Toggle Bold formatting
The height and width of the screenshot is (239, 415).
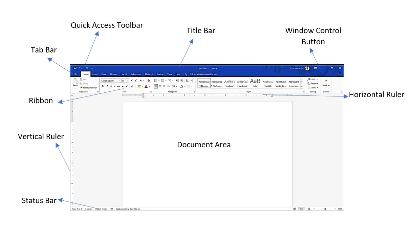(x=103, y=86)
